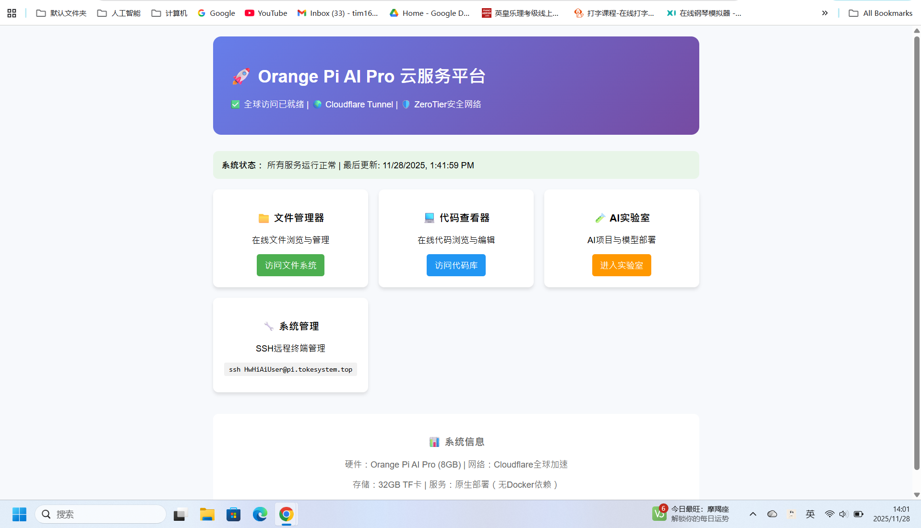Click the SSH远程终端管理 description text
Viewport: 921px width, 528px height.
click(290, 348)
